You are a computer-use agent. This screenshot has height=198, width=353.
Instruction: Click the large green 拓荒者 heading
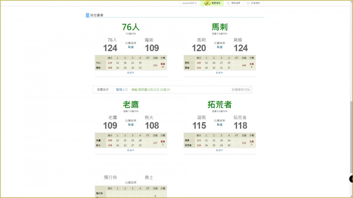coord(220,105)
